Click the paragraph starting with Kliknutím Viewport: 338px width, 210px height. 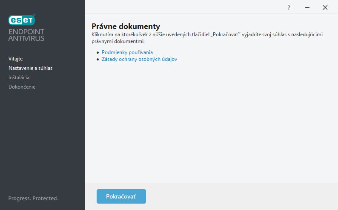[x=207, y=38]
